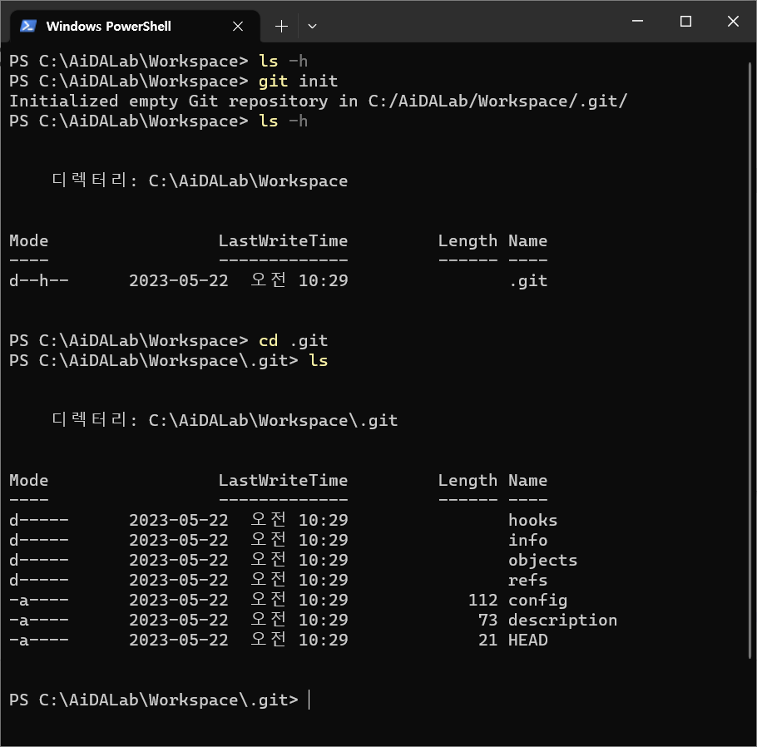The width and height of the screenshot is (757, 747).
Task: Click the length value '73'
Action: click(487, 620)
